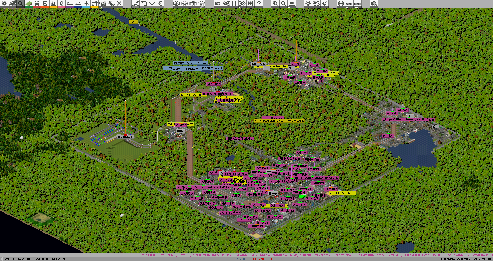Click the 渡坂川 label near the river
The height and width of the screenshot is (261, 493).
click(133, 22)
